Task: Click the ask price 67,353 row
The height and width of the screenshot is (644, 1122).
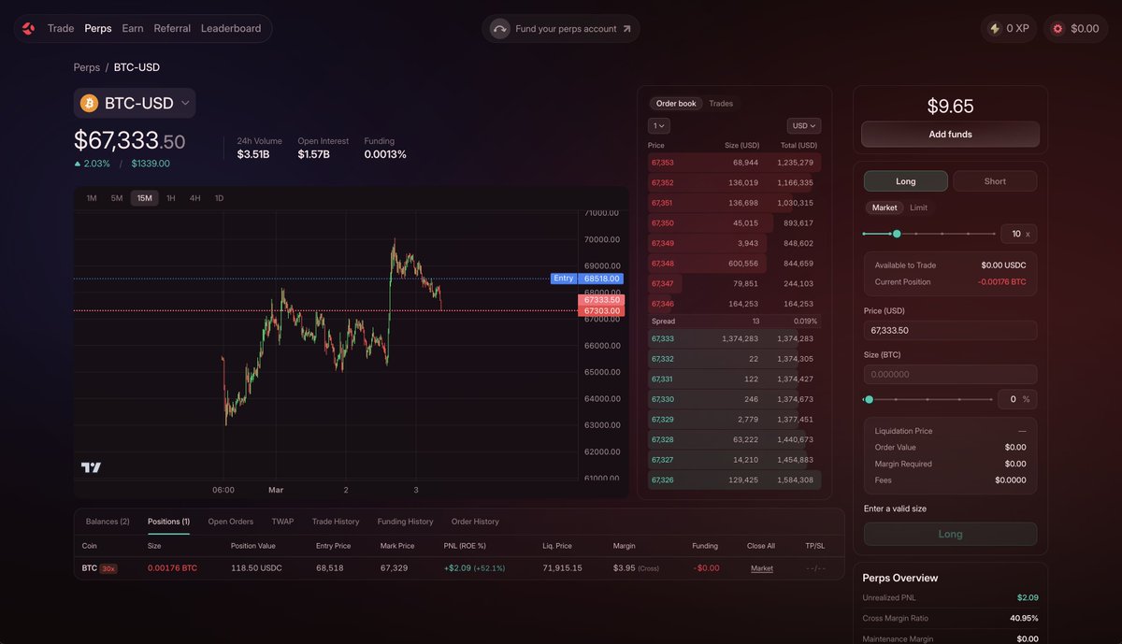Action: (734, 163)
